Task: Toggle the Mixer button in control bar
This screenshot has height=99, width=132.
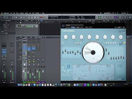Action: [x=10, y=17]
